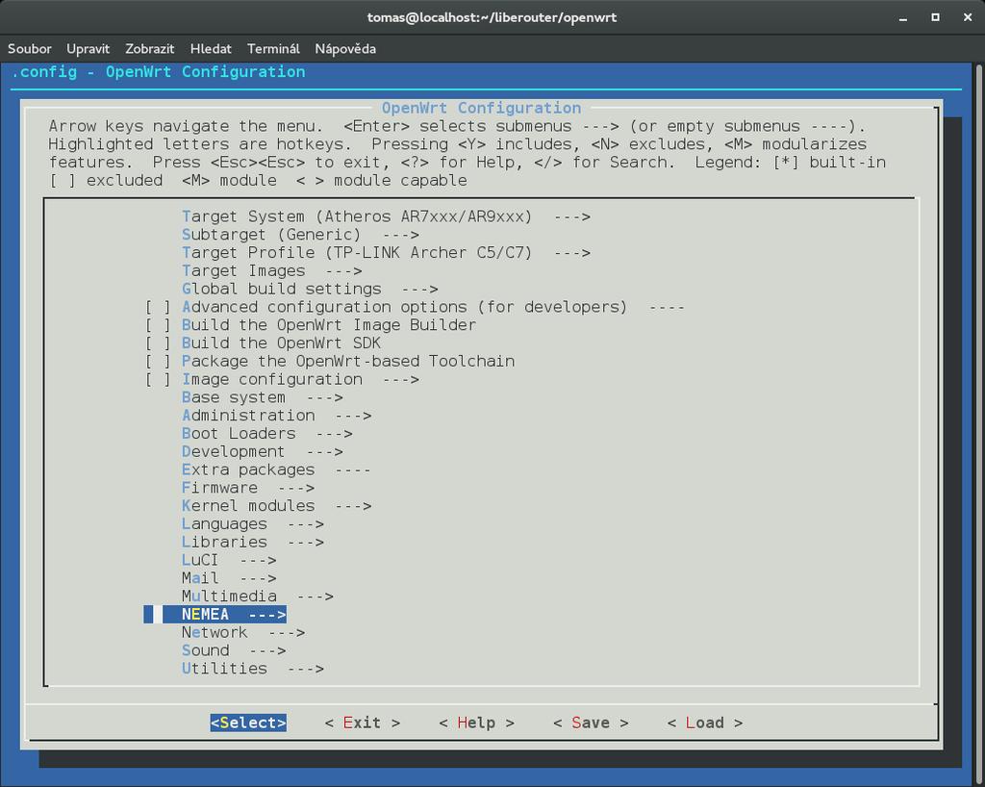985x787 pixels.
Task: Click the Exit button
Action: [x=363, y=723]
